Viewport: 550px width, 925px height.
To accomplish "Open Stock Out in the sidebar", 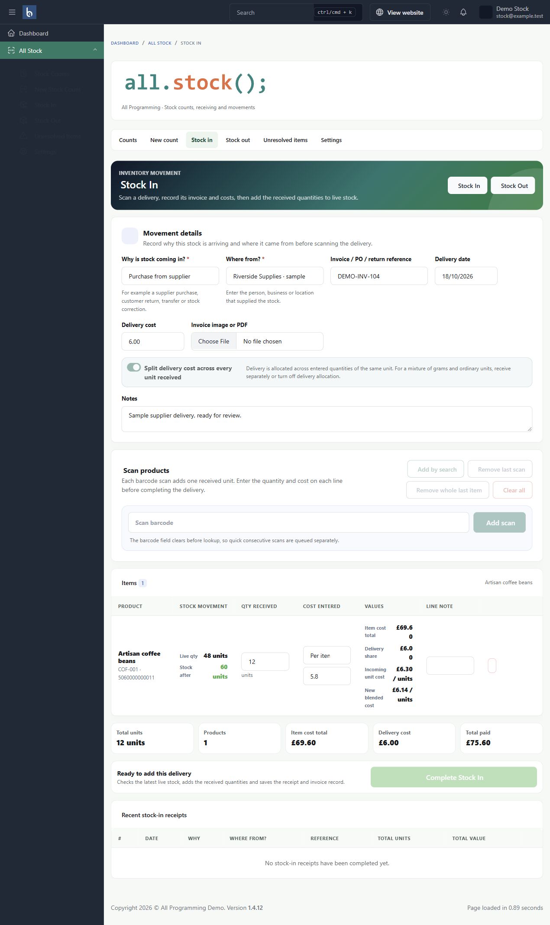I will pyautogui.click(x=48, y=121).
